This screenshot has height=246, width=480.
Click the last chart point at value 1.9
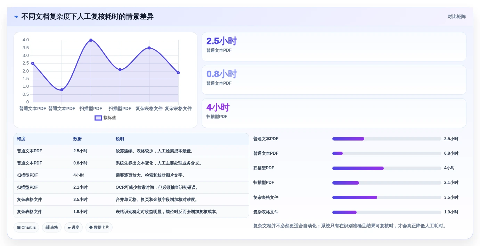tap(178, 73)
